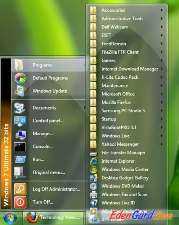Click the Windows Start orb
This screenshot has width=179, height=225.
(x=10, y=218)
